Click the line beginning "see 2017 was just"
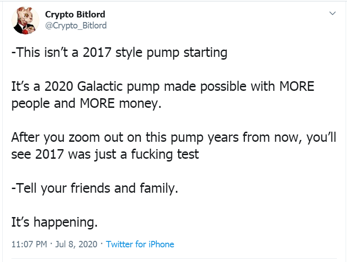This screenshot has height=262, width=347. pyautogui.click(x=105, y=154)
